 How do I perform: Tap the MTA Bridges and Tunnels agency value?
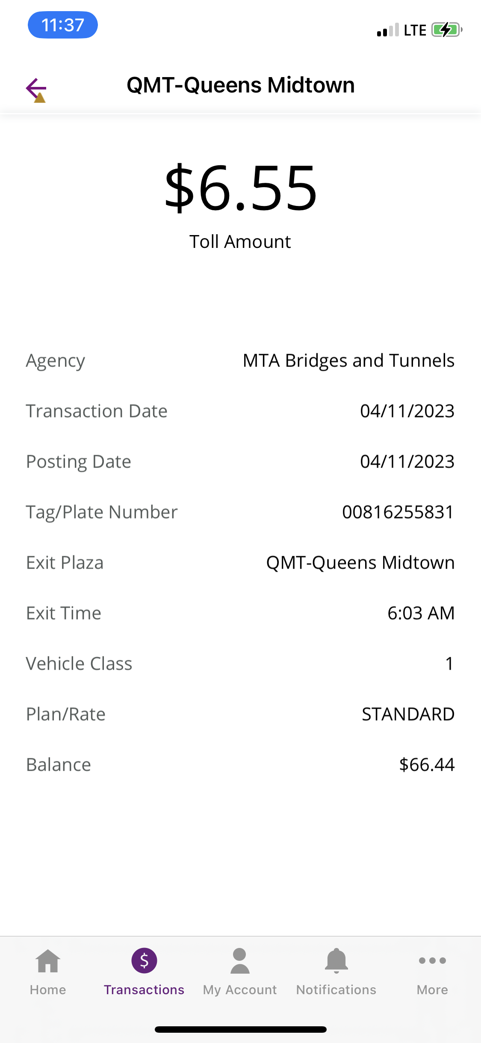pos(348,361)
